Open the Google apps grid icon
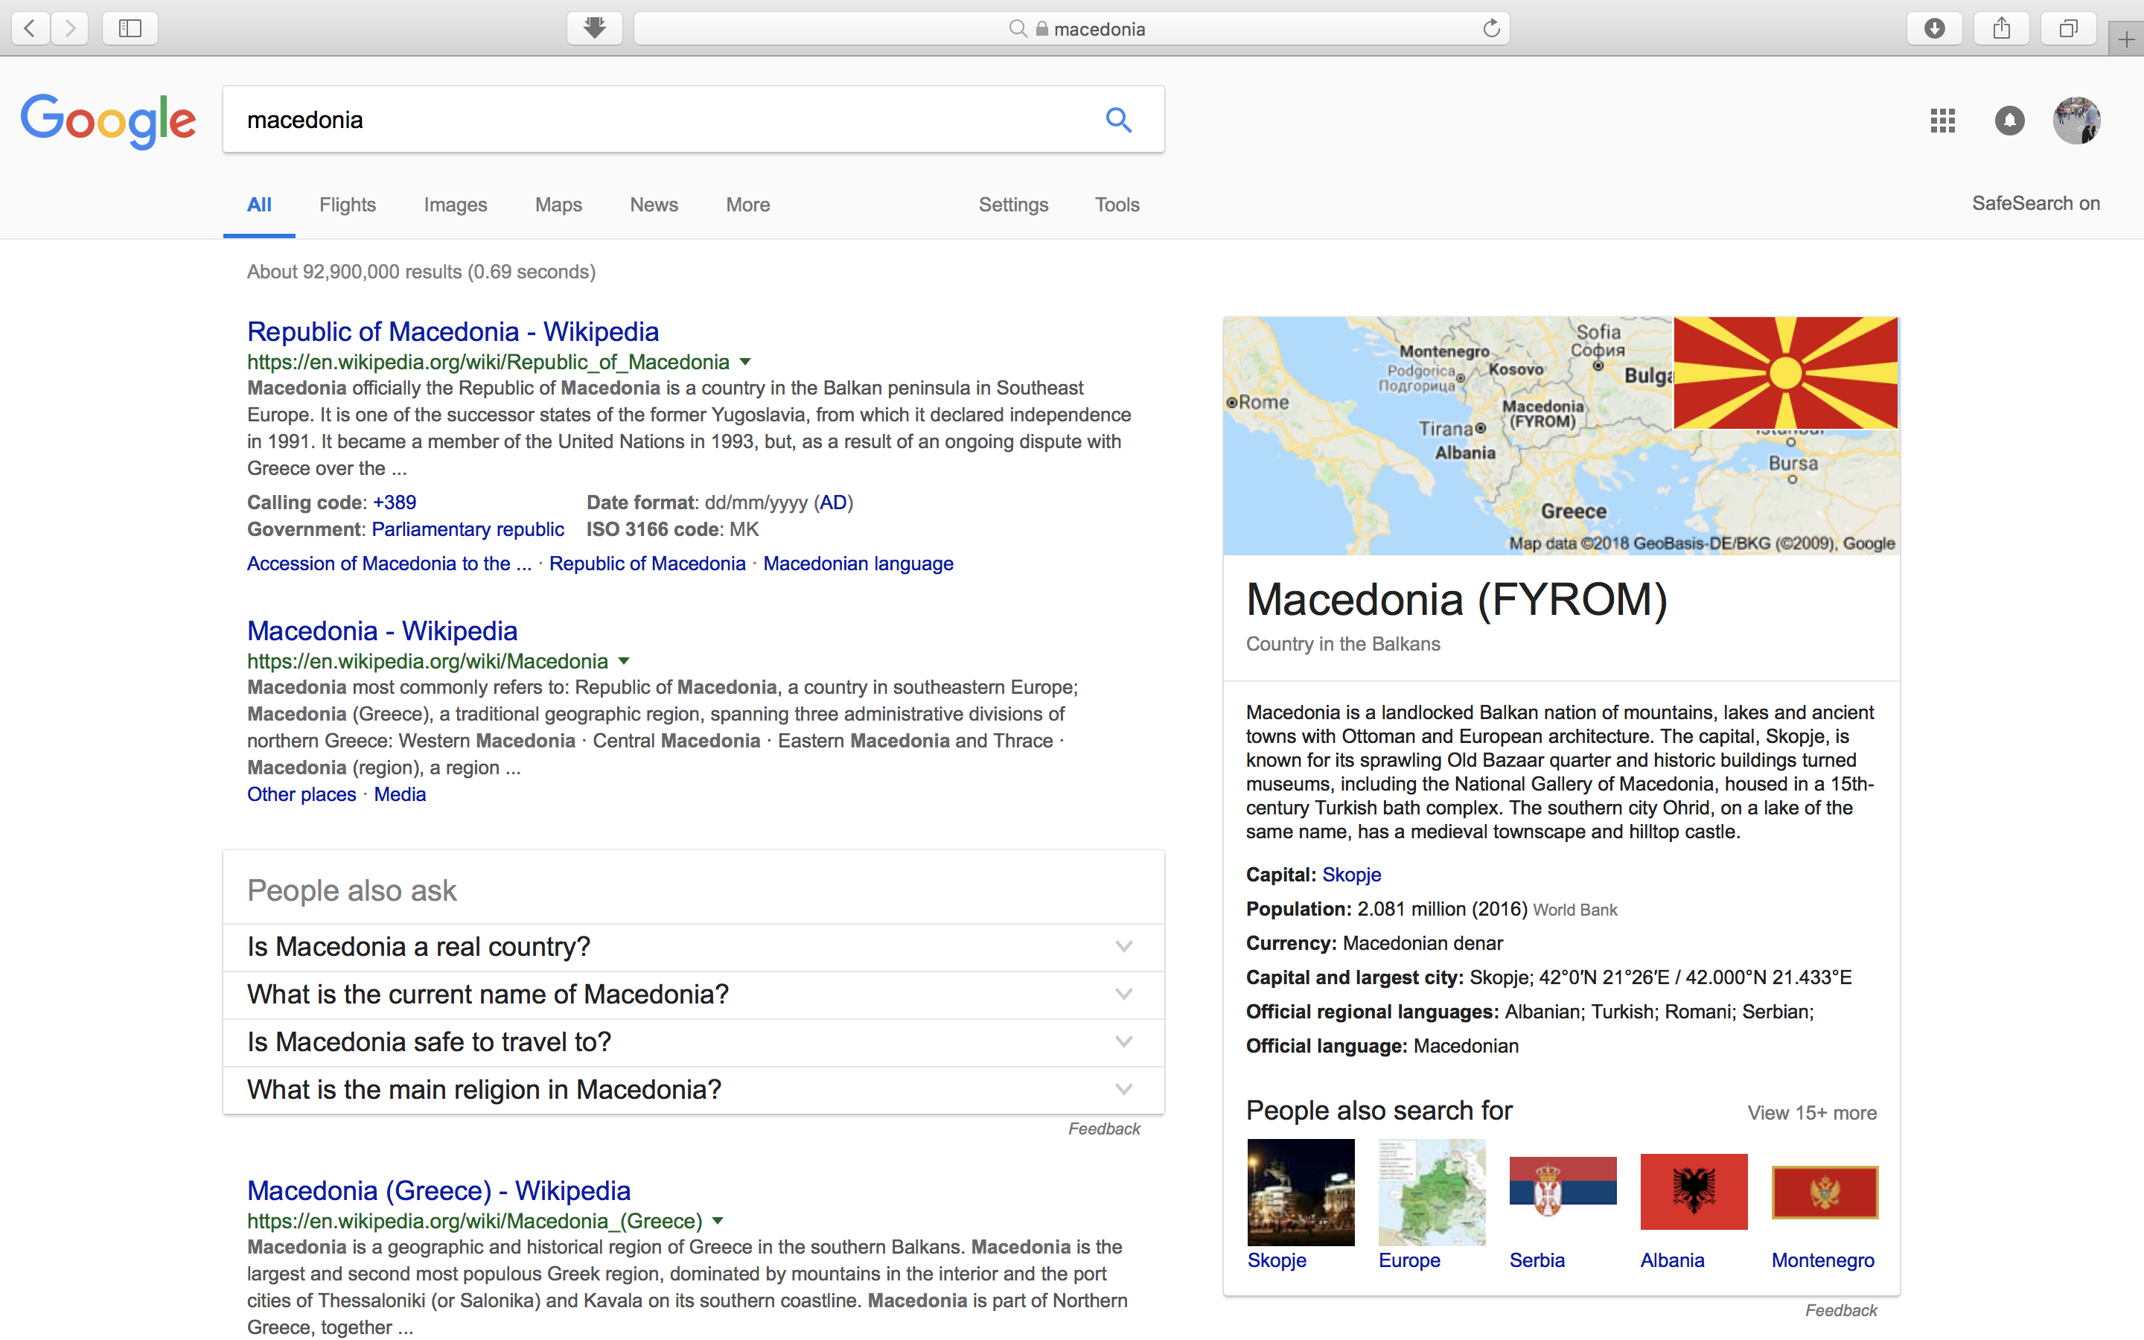The image size is (2144, 1340). pos(1942,121)
